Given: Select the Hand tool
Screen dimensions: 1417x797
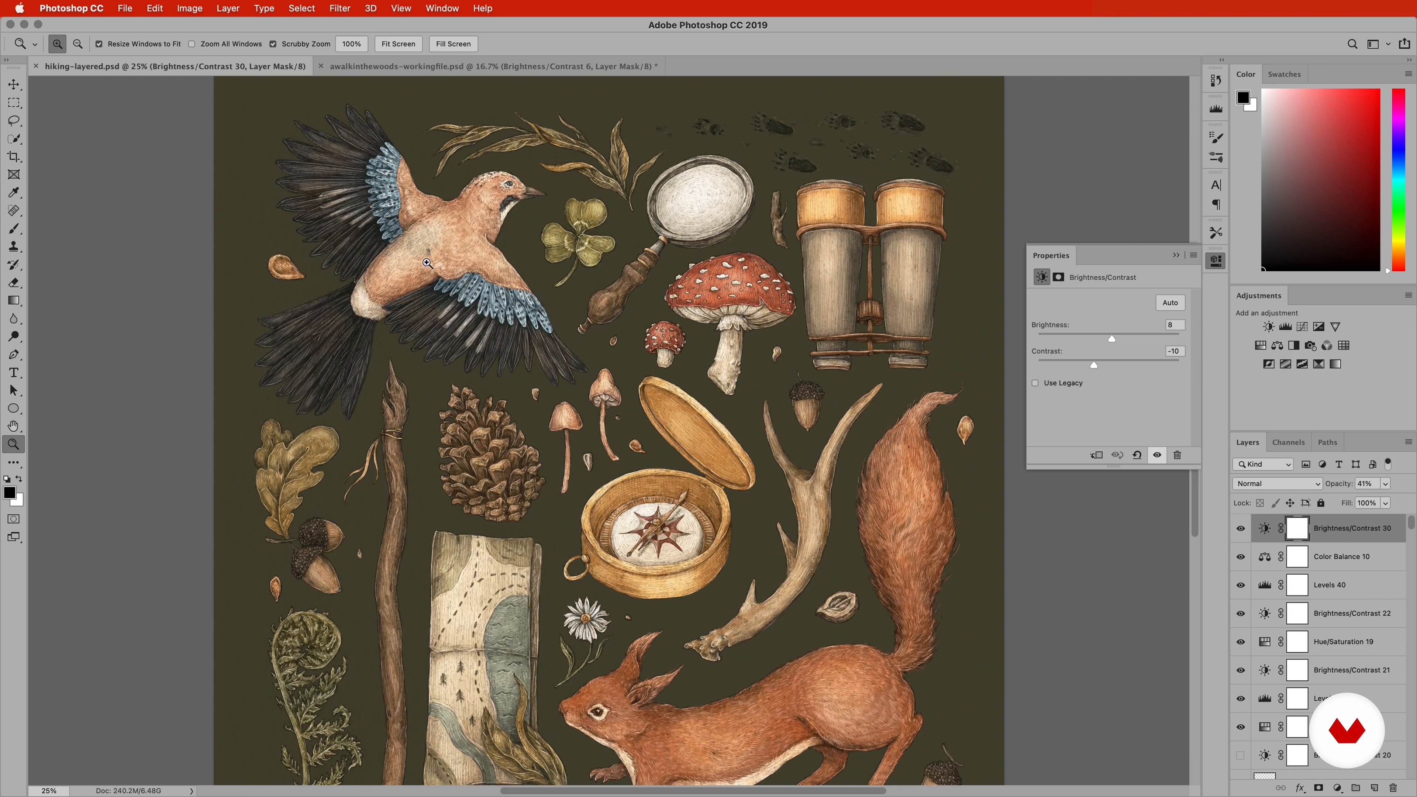Looking at the screenshot, I should 14,426.
